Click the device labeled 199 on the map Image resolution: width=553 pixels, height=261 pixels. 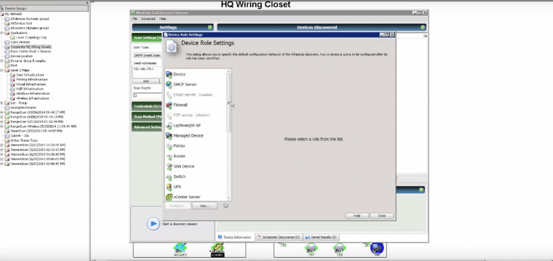pos(339,249)
